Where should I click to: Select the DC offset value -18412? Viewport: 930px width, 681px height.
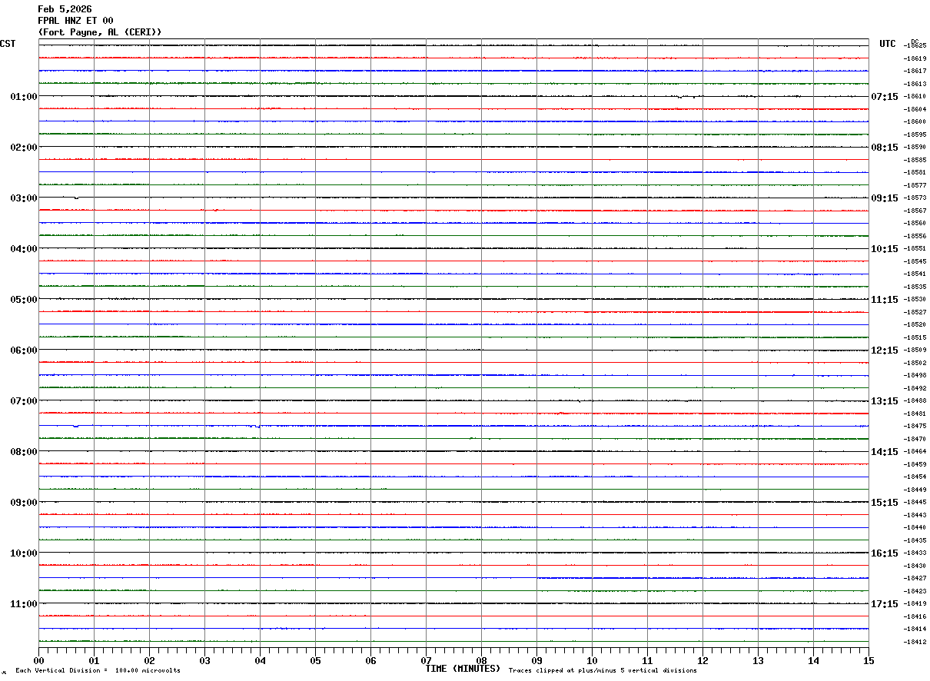pos(915,642)
